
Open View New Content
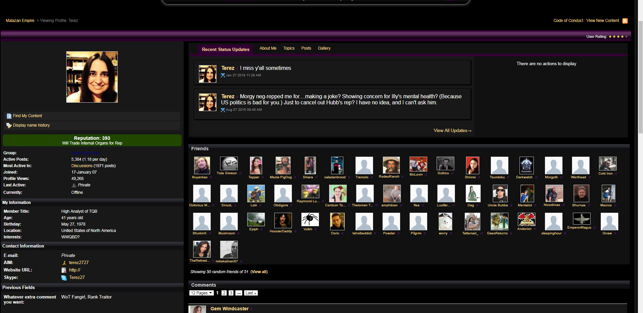603,21
